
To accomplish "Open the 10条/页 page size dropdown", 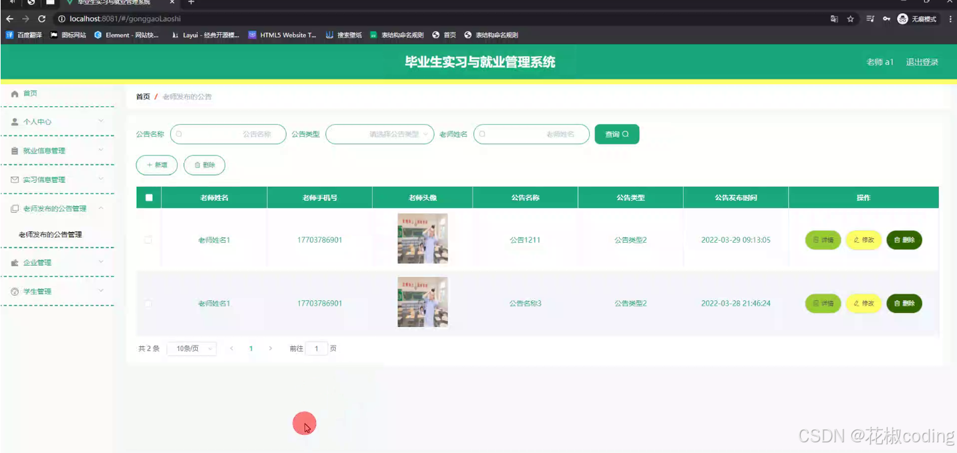I will [191, 348].
